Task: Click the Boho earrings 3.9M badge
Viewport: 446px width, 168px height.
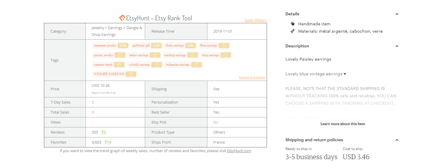Action: [x=191, y=46]
